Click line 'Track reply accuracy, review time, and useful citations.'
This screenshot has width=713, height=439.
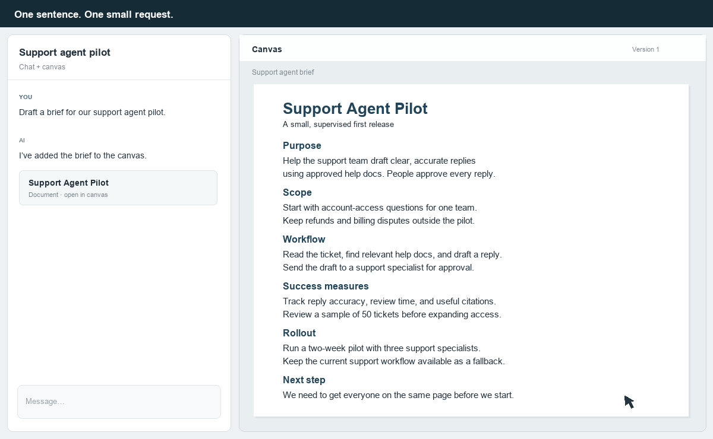tap(389, 301)
